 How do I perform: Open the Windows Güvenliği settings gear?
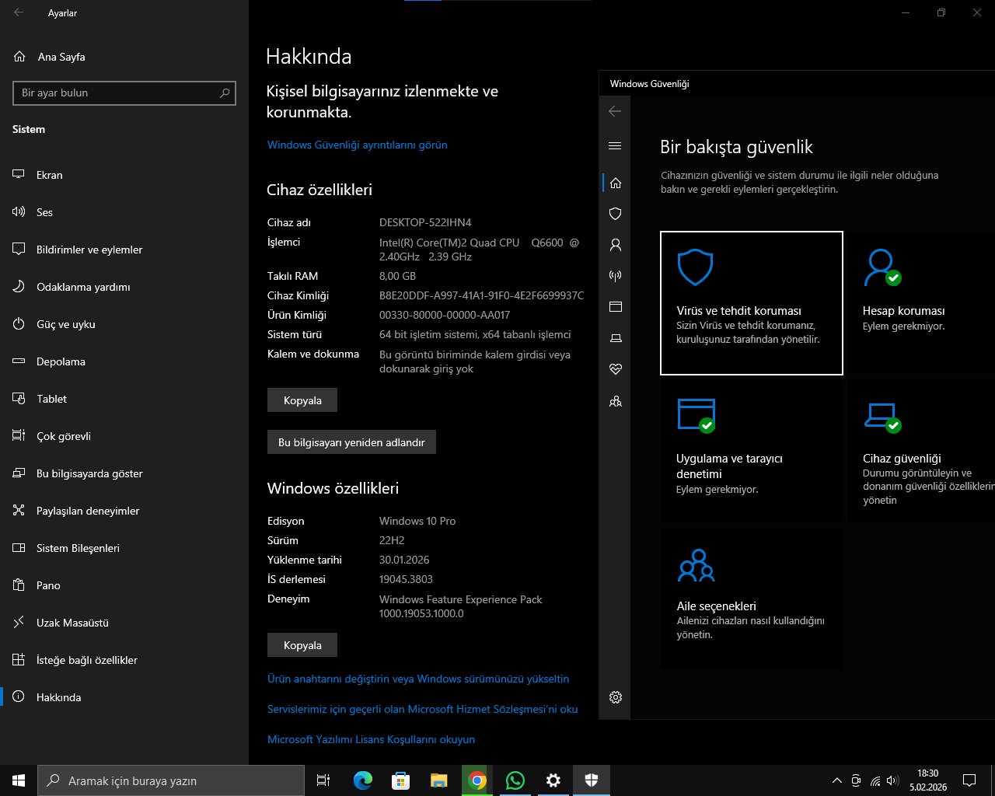coord(616,697)
